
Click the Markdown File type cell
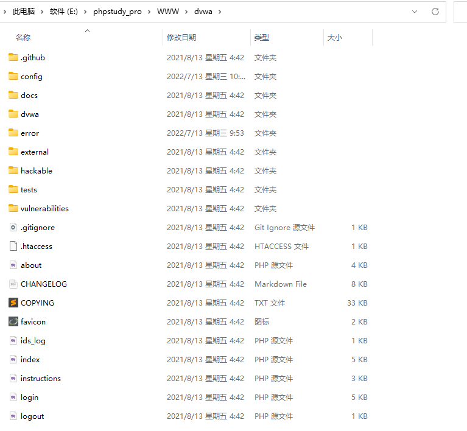(281, 284)
